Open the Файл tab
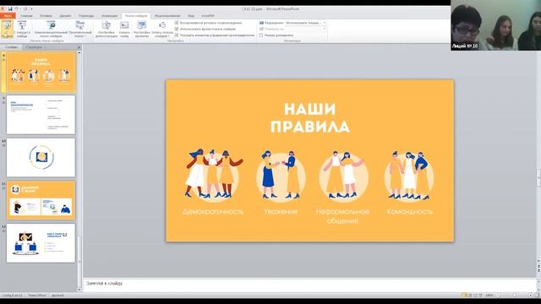The width and height of the screenshot is (541, 304). coord(8,16)
